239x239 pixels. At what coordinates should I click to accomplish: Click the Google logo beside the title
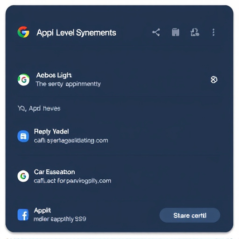23,32
